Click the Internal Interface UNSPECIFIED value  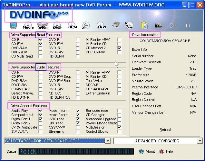(187, 87)
